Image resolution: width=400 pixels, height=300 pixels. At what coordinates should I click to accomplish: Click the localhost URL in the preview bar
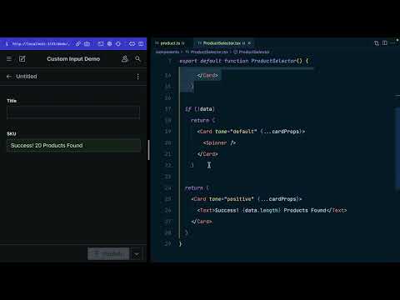(x=41, y=44)
